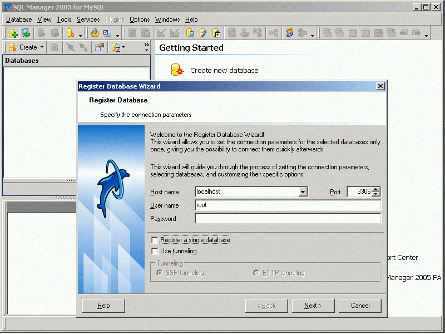Click the grayed people-with-key grant icon
445x334 pixels.
303,33
